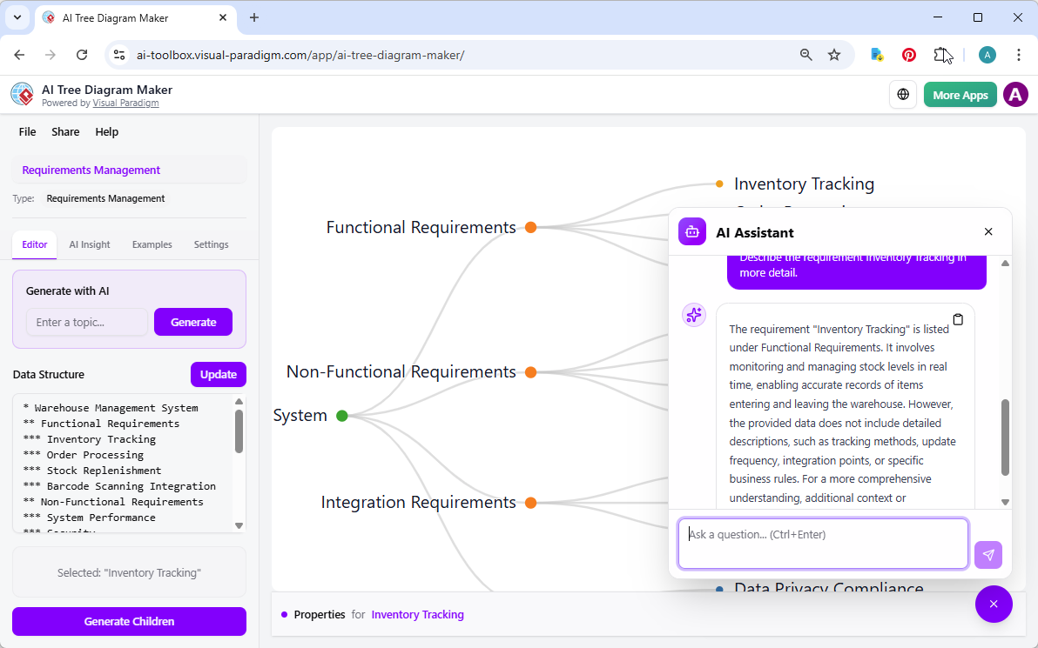The image size is (1038, 648).
Task: Open the browser tab search chevron
Action: tap(17, 17)
